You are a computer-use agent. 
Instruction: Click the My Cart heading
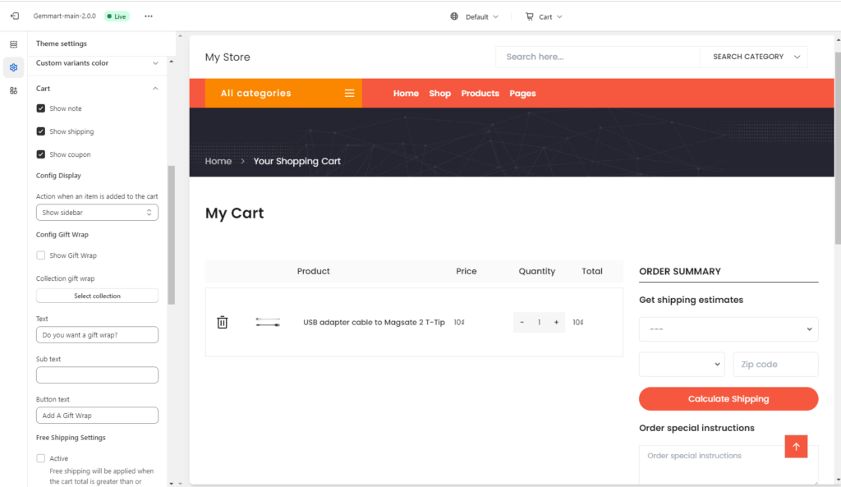click(x=234, y=213)
